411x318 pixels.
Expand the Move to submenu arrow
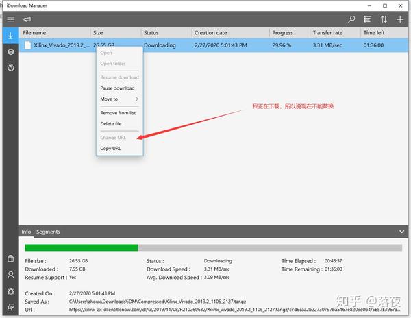point(137,99)
